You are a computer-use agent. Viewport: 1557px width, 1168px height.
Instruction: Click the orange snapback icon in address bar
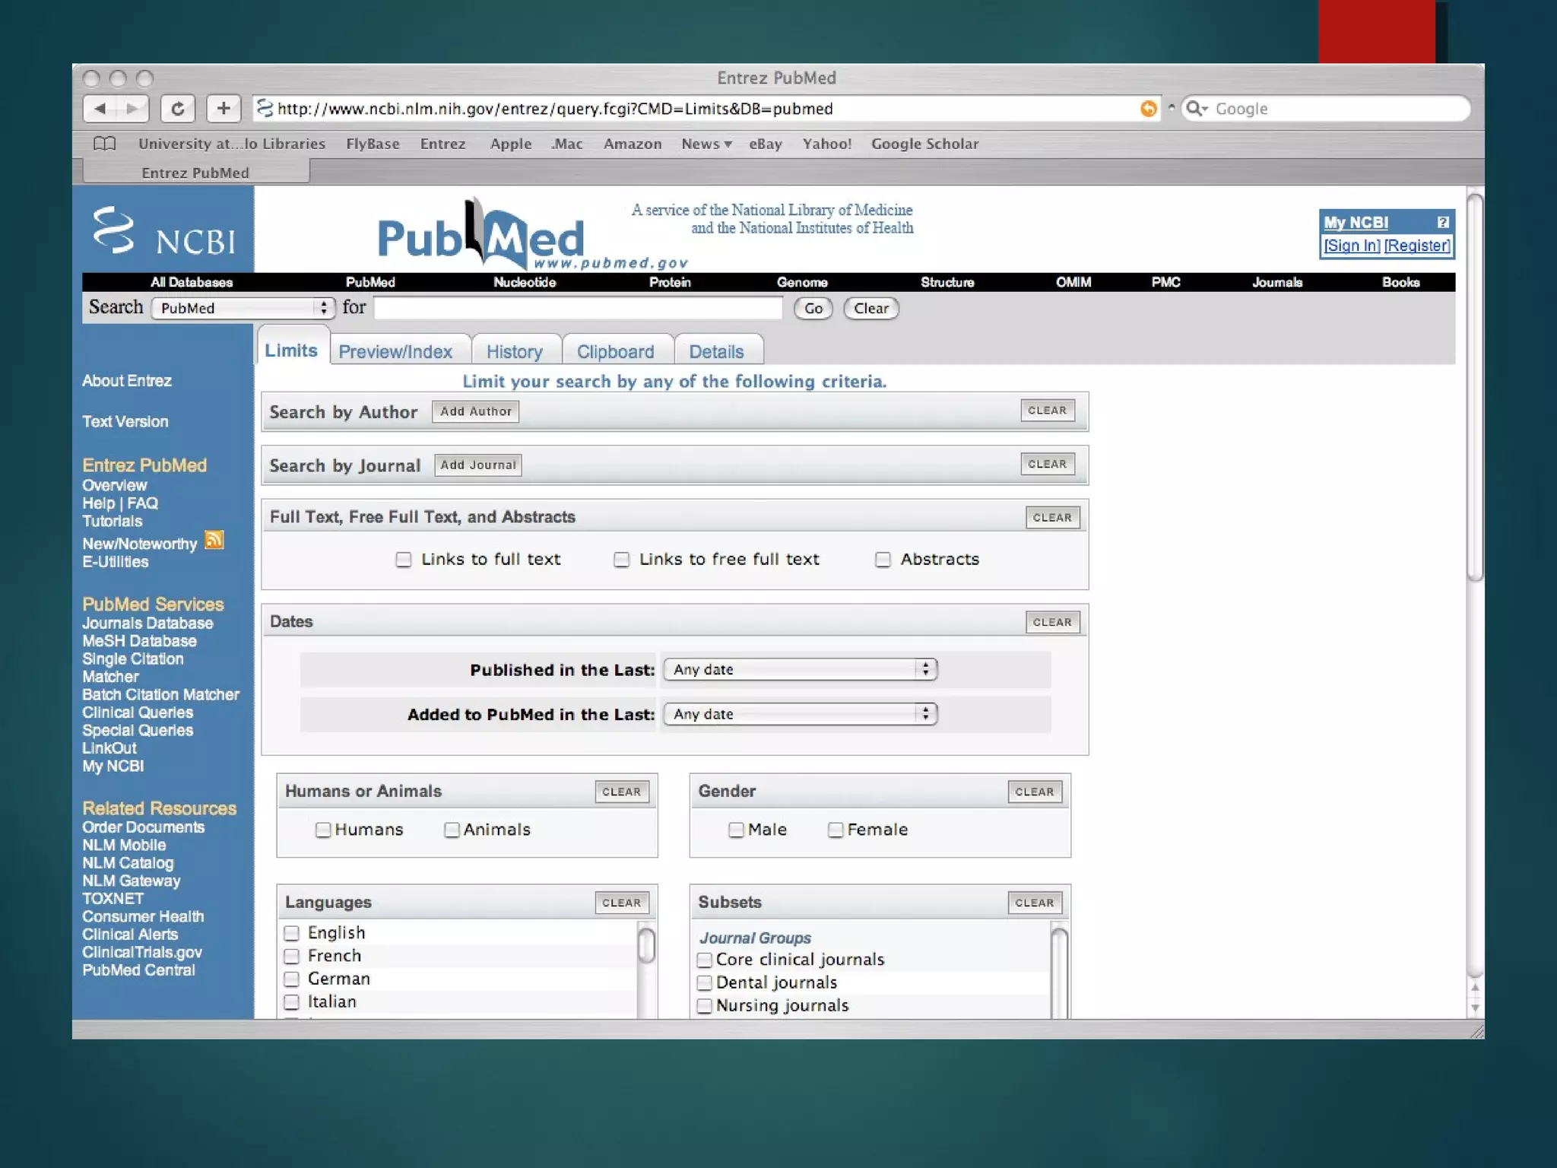[x=1148, y=109]
